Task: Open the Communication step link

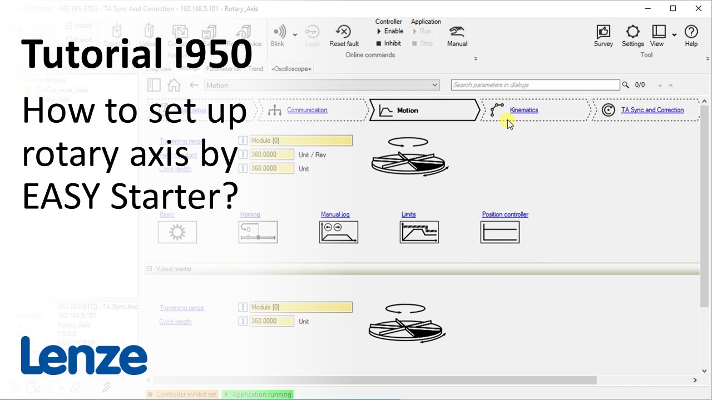Action: pos(307,110)
